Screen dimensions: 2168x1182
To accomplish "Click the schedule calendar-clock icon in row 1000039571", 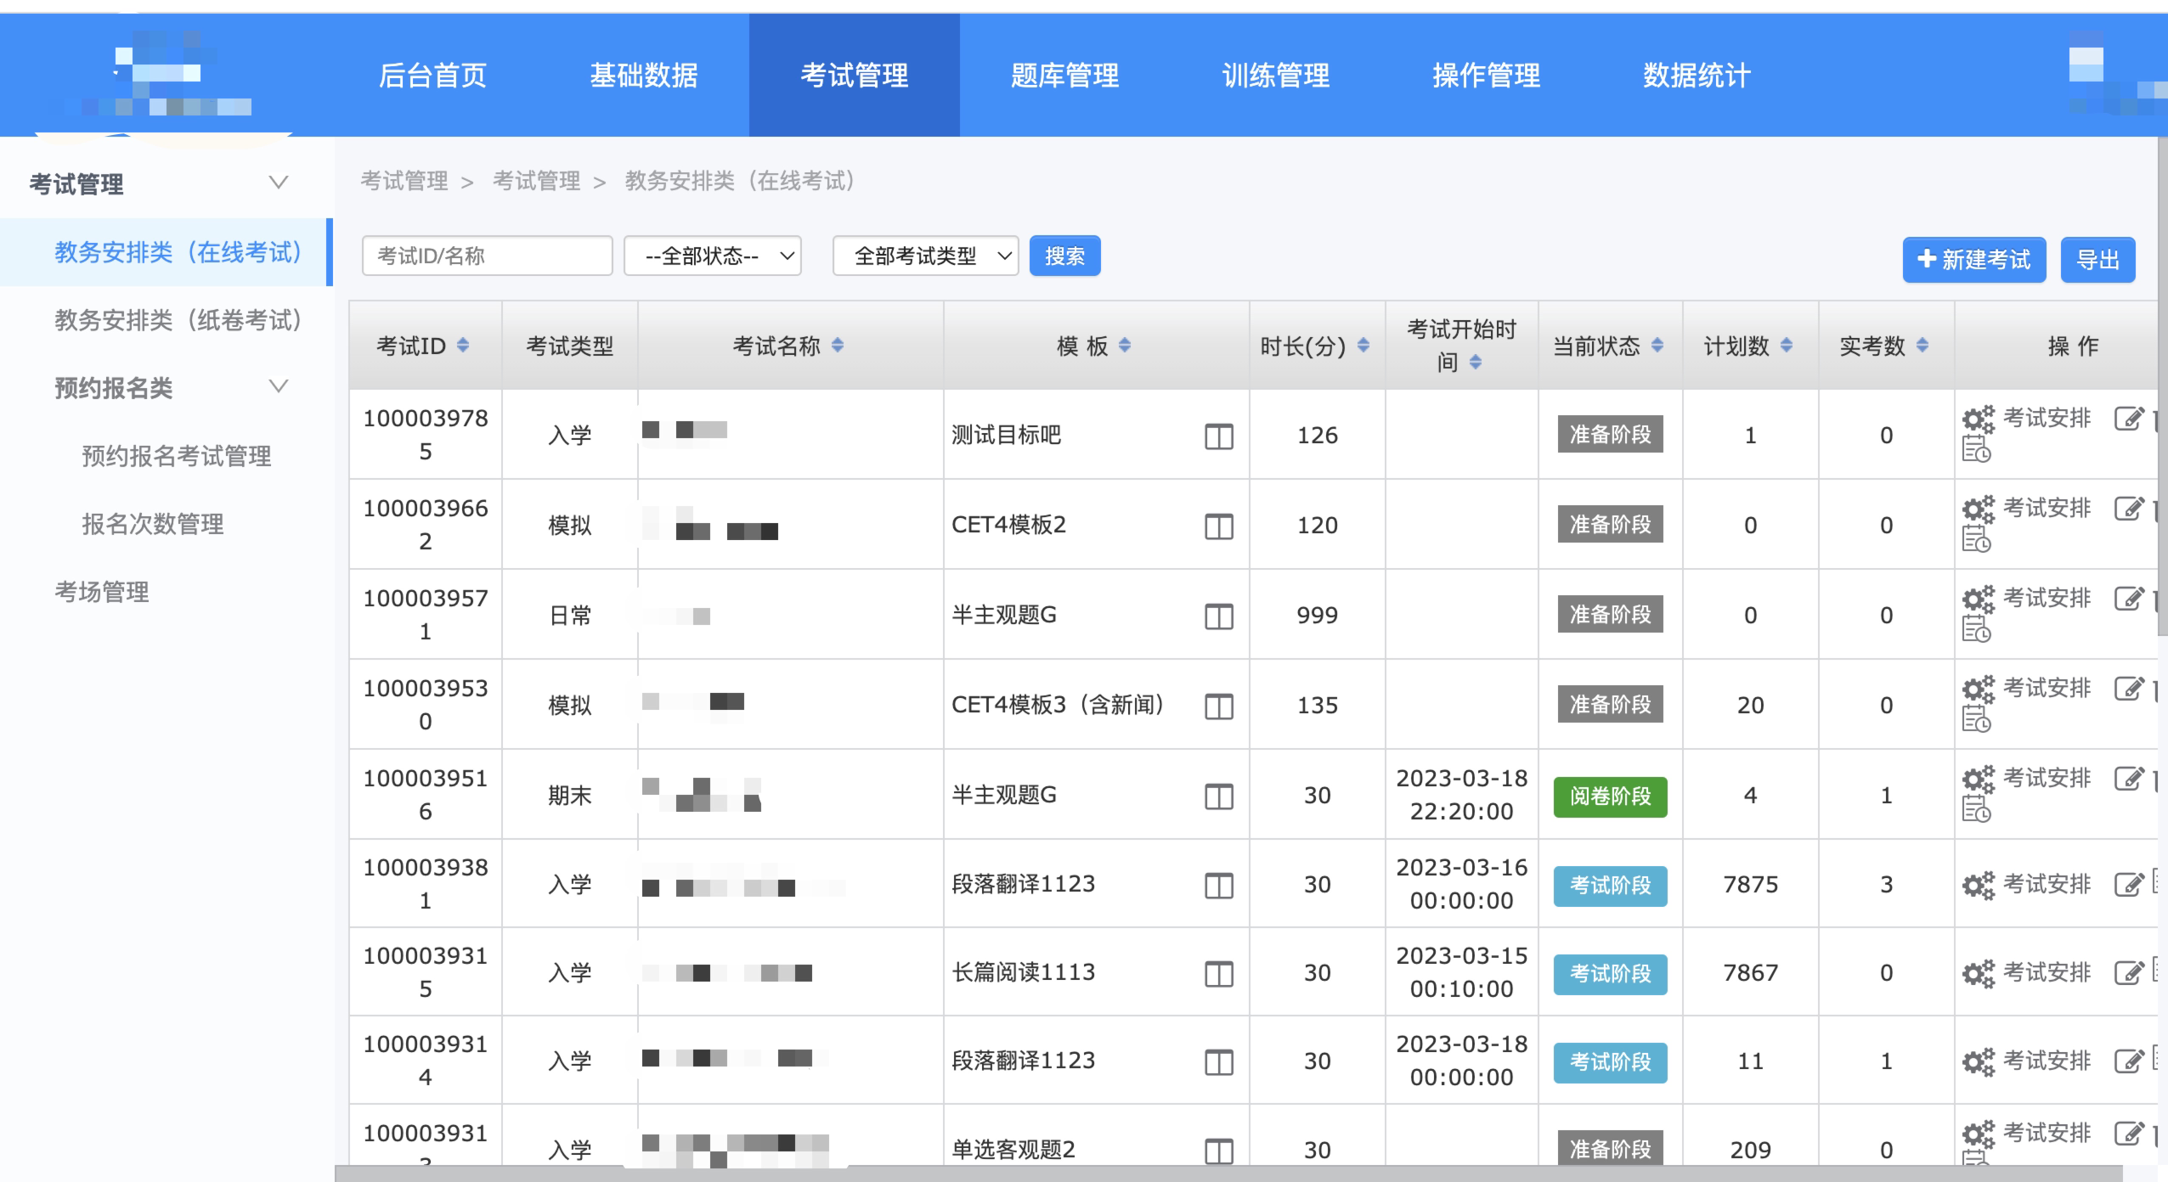I will click(x=1976, y=628).
